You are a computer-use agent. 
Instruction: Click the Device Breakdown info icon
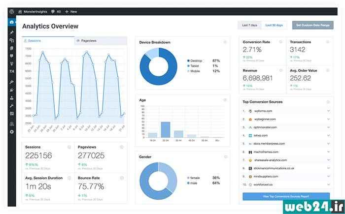click(225, 42)
